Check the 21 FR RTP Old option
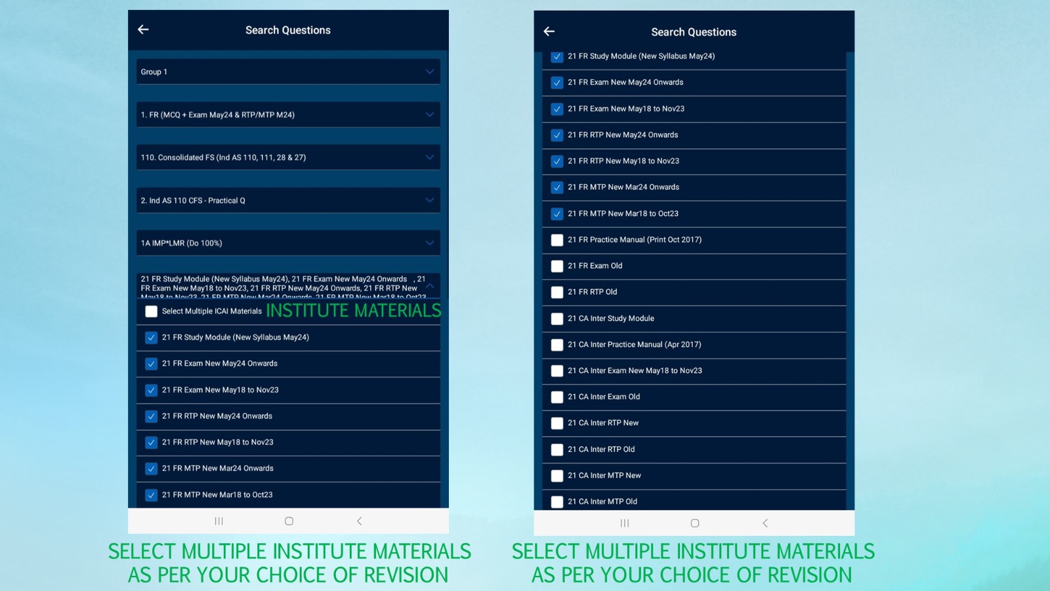 pos(557,292)
